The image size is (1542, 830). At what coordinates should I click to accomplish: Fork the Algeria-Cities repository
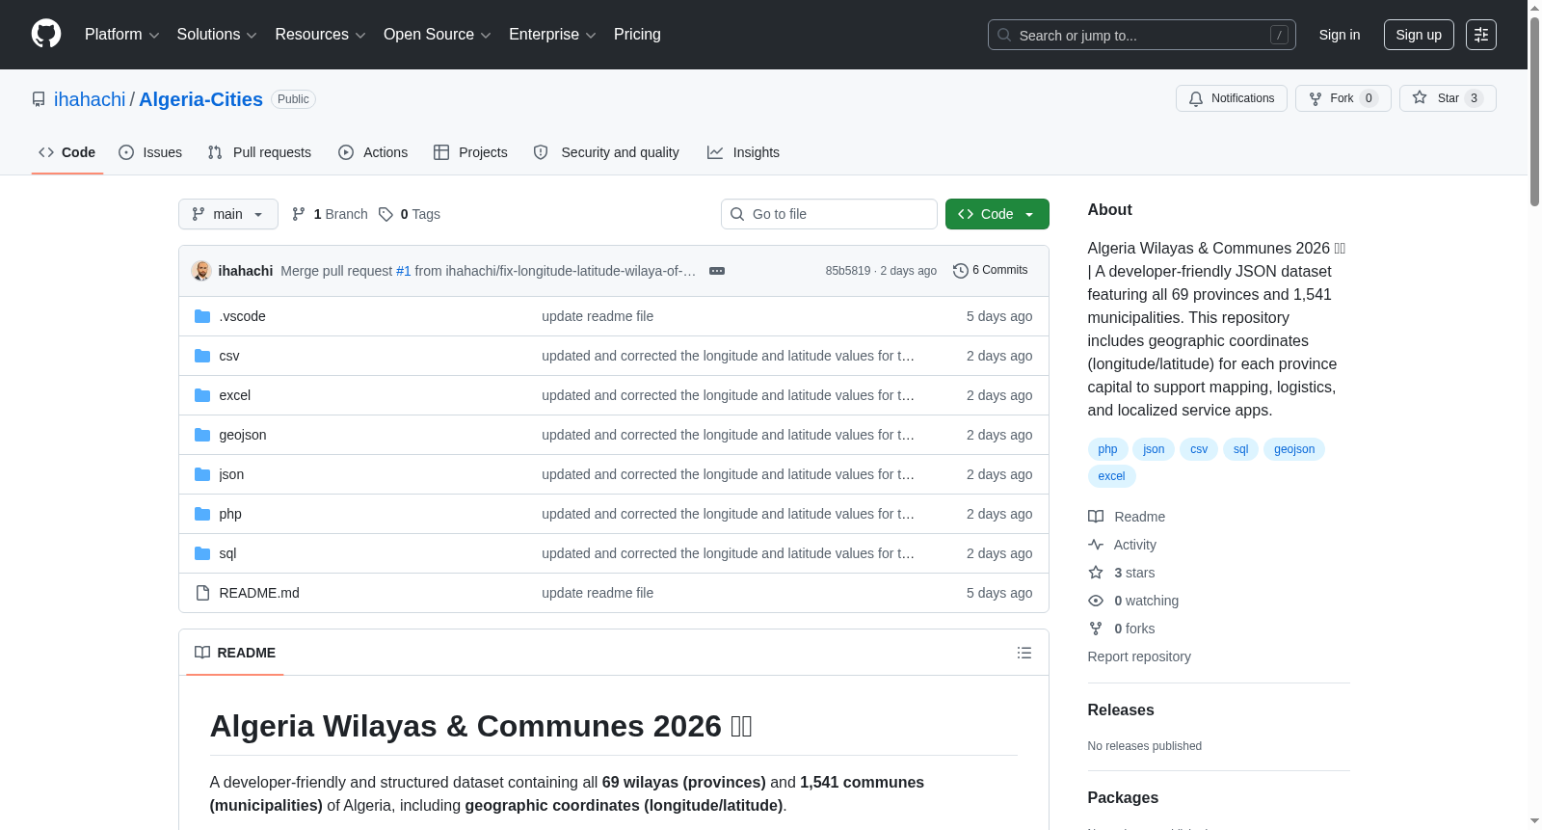pos(1343,98)
